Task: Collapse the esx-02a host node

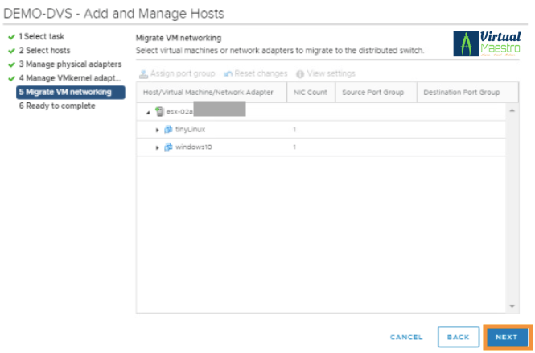Action: tap(149, 112)
